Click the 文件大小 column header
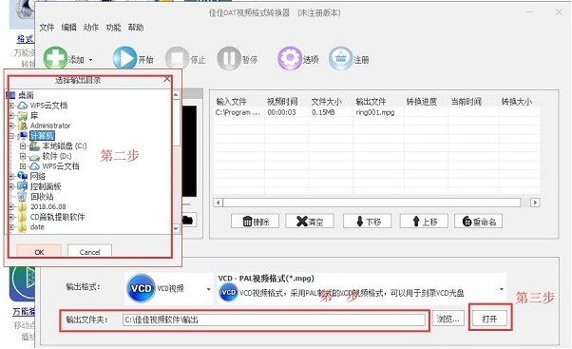The height and width of the screenshot is (349, 572). pos(326,102)
